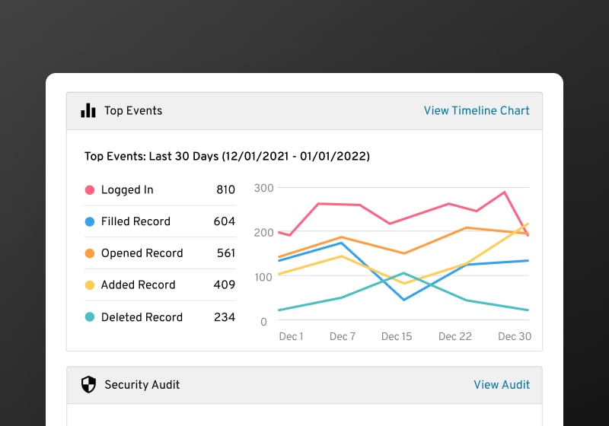Viewport: 609px width, 426px height.
Task: Click the blue Filled Record legend dot
Action: (x=90, y=222)
